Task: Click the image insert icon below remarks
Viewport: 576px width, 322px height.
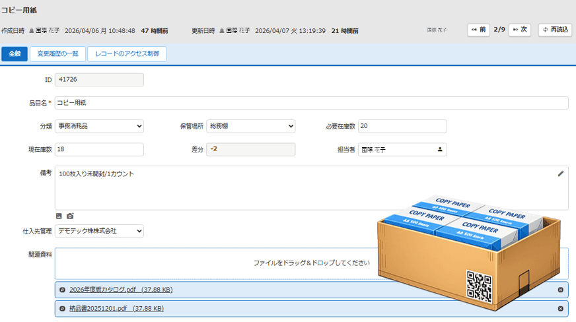Action: tap(59, 216)
